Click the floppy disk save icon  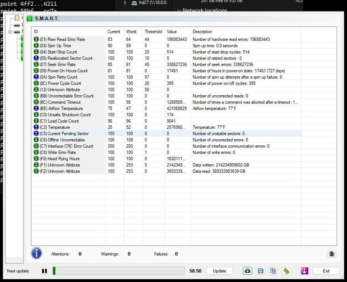pos(260,271)
